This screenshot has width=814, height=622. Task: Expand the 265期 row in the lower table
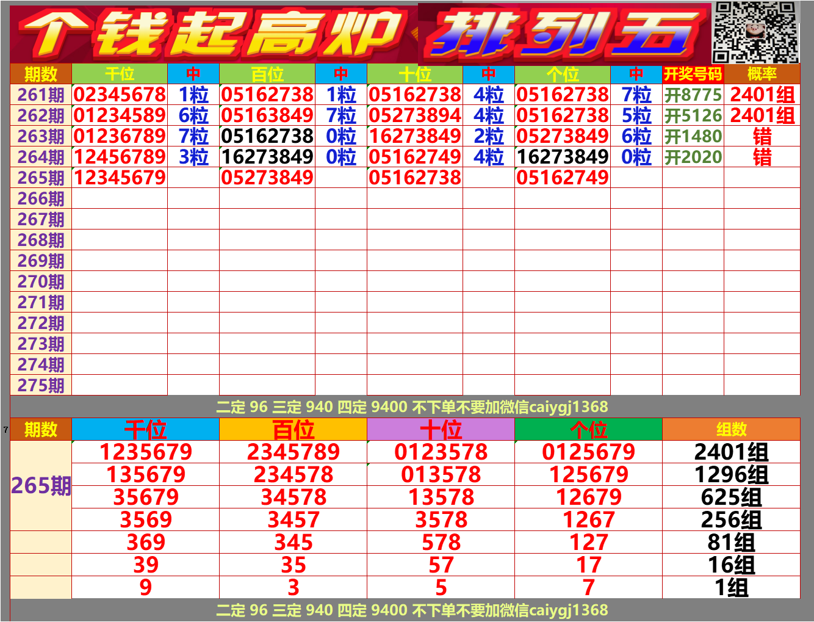pyautogui.click(x=41, y=484)
